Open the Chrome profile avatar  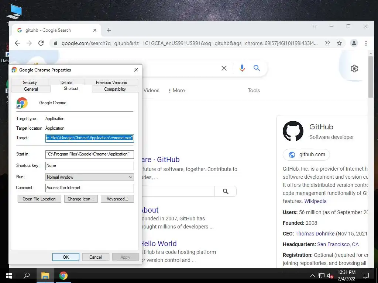[x=354, y=43]
